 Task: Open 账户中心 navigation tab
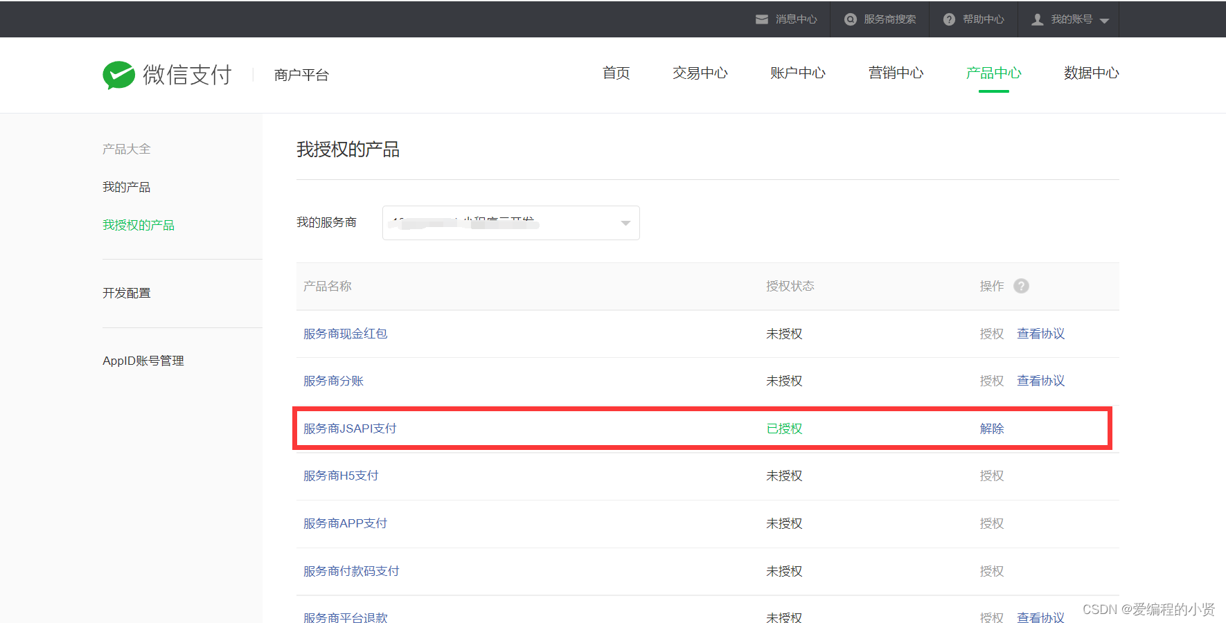tap(798, 73)
